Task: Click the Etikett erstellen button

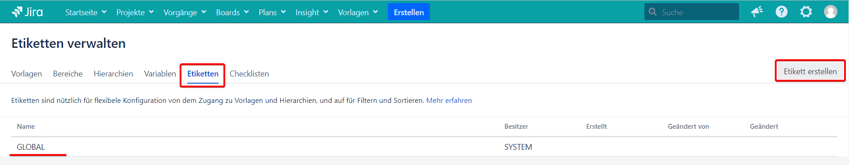Action: (810, 72)
